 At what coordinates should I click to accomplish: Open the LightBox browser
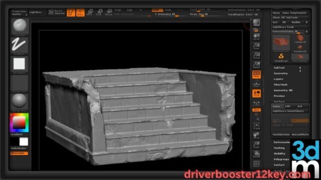pyautogui.click(x=36, y=12)
